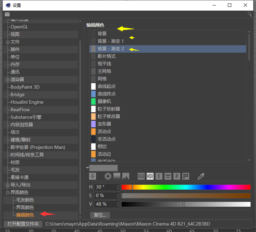Open the hamburger menu in settings

coord(7,14)
